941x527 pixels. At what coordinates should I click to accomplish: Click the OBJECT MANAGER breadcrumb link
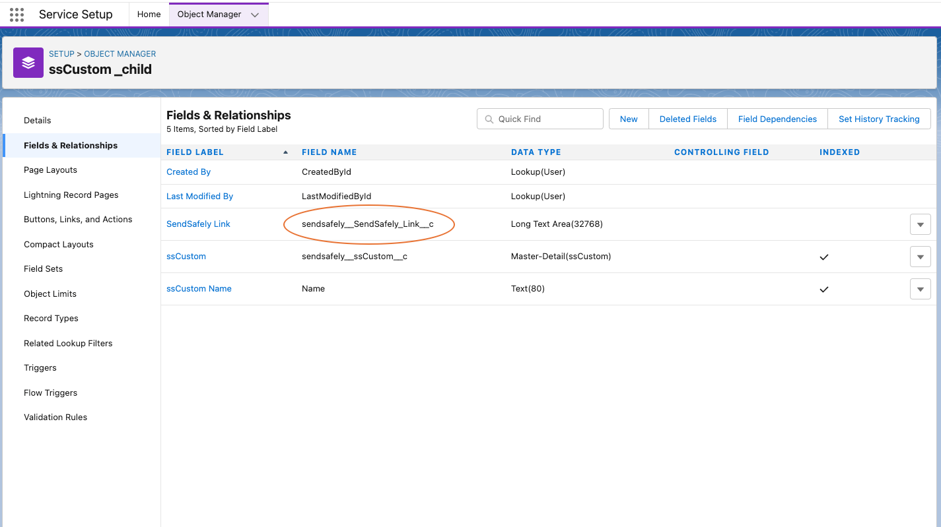(x=120, y=54)
